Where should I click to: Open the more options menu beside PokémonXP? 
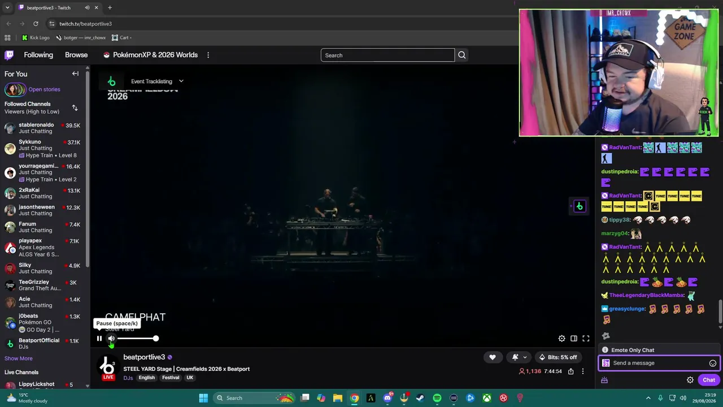(208, 55)
